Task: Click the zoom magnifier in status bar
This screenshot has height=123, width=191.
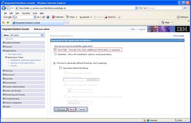Action: click(x=176, y=120)
